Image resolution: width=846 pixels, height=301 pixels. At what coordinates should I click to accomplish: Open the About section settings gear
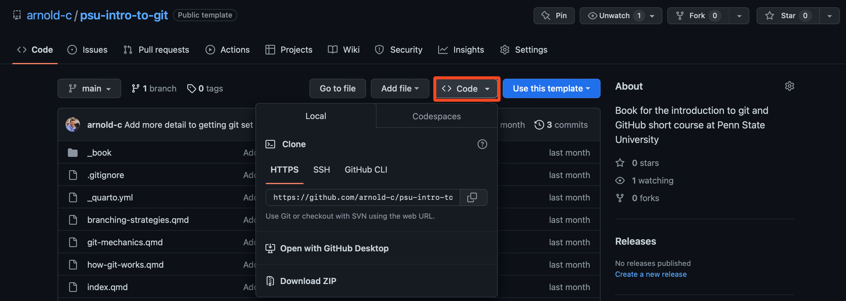click(x=789, y=86)
